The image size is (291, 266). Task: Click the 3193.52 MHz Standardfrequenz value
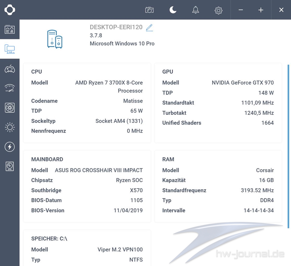pos(258,190)
